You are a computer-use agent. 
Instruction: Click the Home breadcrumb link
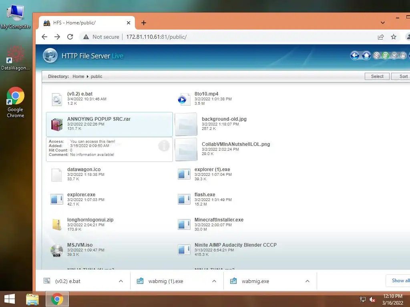(78, 76)
